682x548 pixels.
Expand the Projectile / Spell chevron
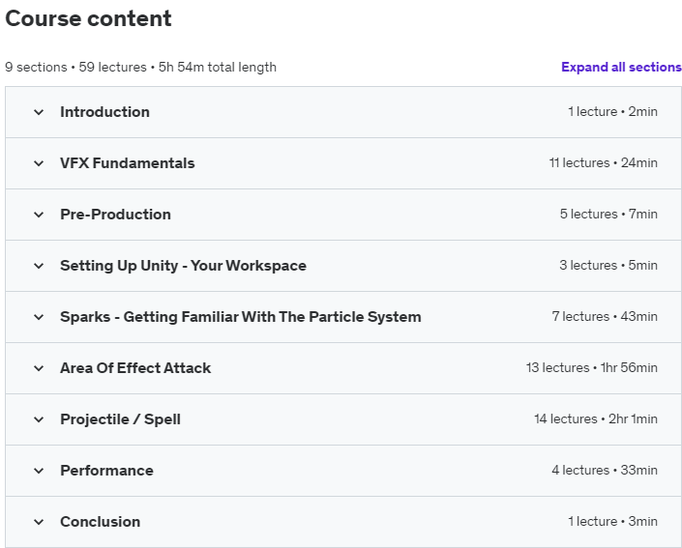coord(39,419)
